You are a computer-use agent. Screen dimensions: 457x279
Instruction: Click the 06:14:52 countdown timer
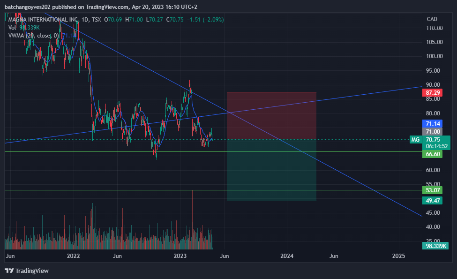click(x=436, y=146)
